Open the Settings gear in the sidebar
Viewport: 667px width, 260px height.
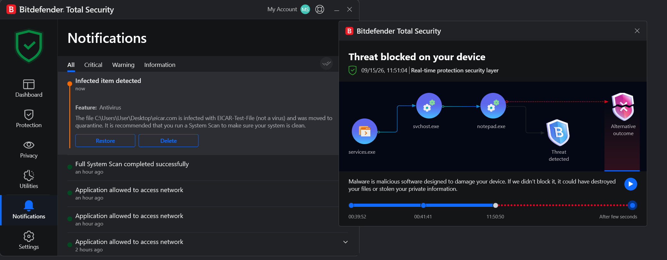(29, 240)
